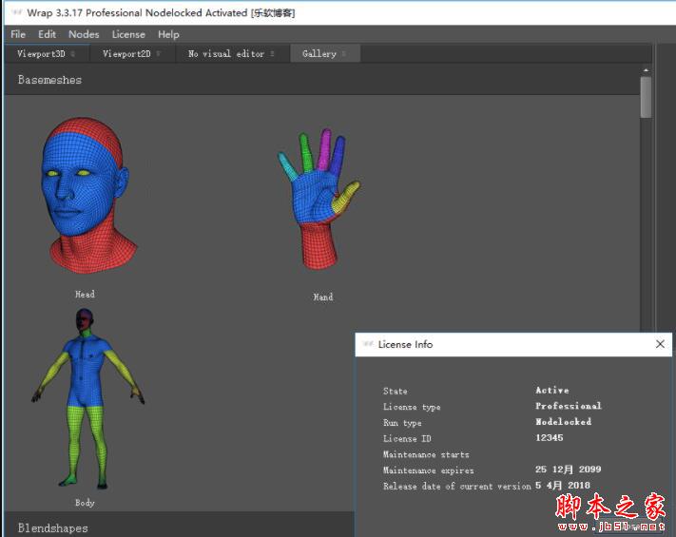Screen dimensions: 676x537
Task: Click the gallery vertical scrollbar thumb
Action: (x=646, y=97)
